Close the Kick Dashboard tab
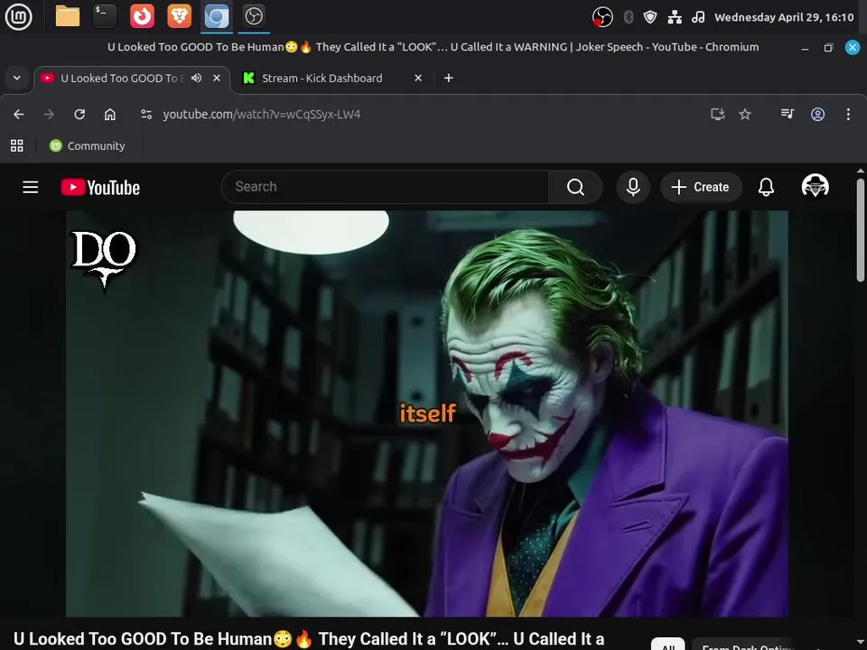 [x=418, y=78]
